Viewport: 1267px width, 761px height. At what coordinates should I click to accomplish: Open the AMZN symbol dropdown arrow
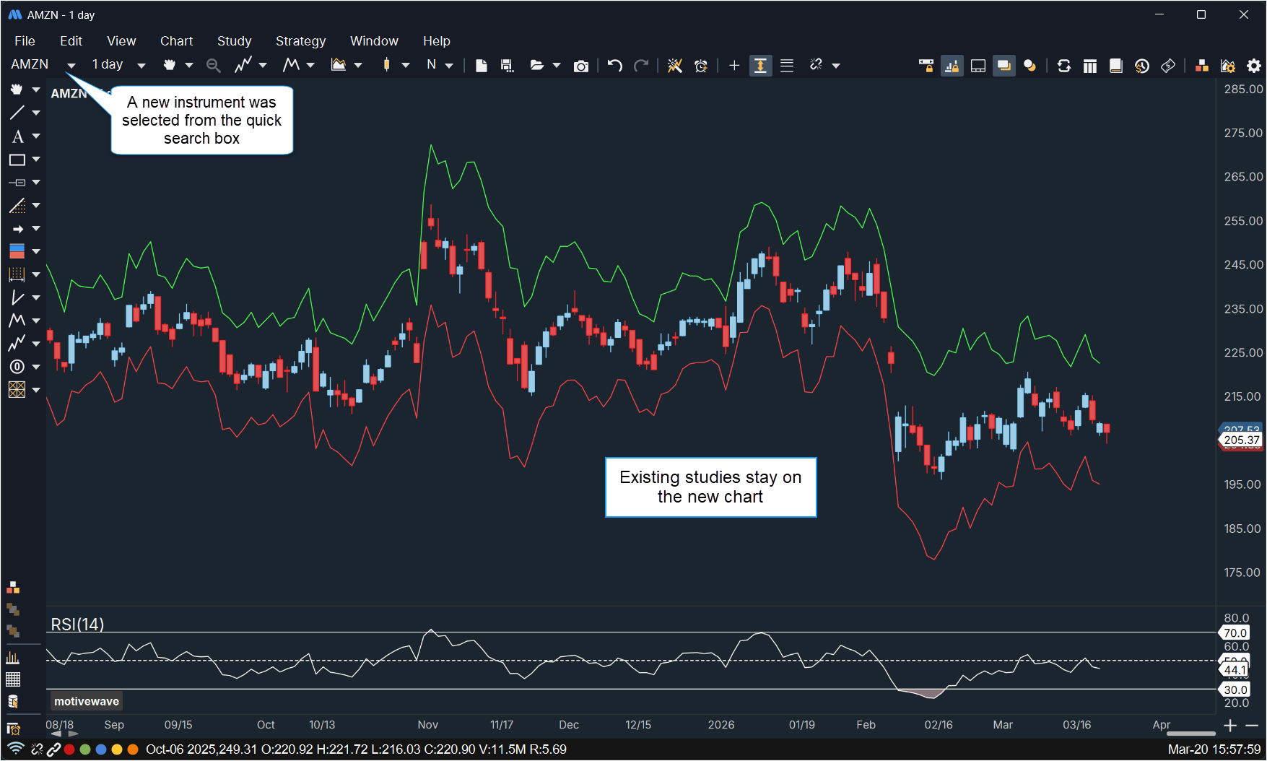click(71, 66)
